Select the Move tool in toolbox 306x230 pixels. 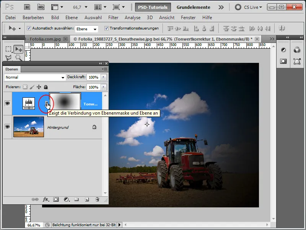pyautogui.click(x=18, y=49)
